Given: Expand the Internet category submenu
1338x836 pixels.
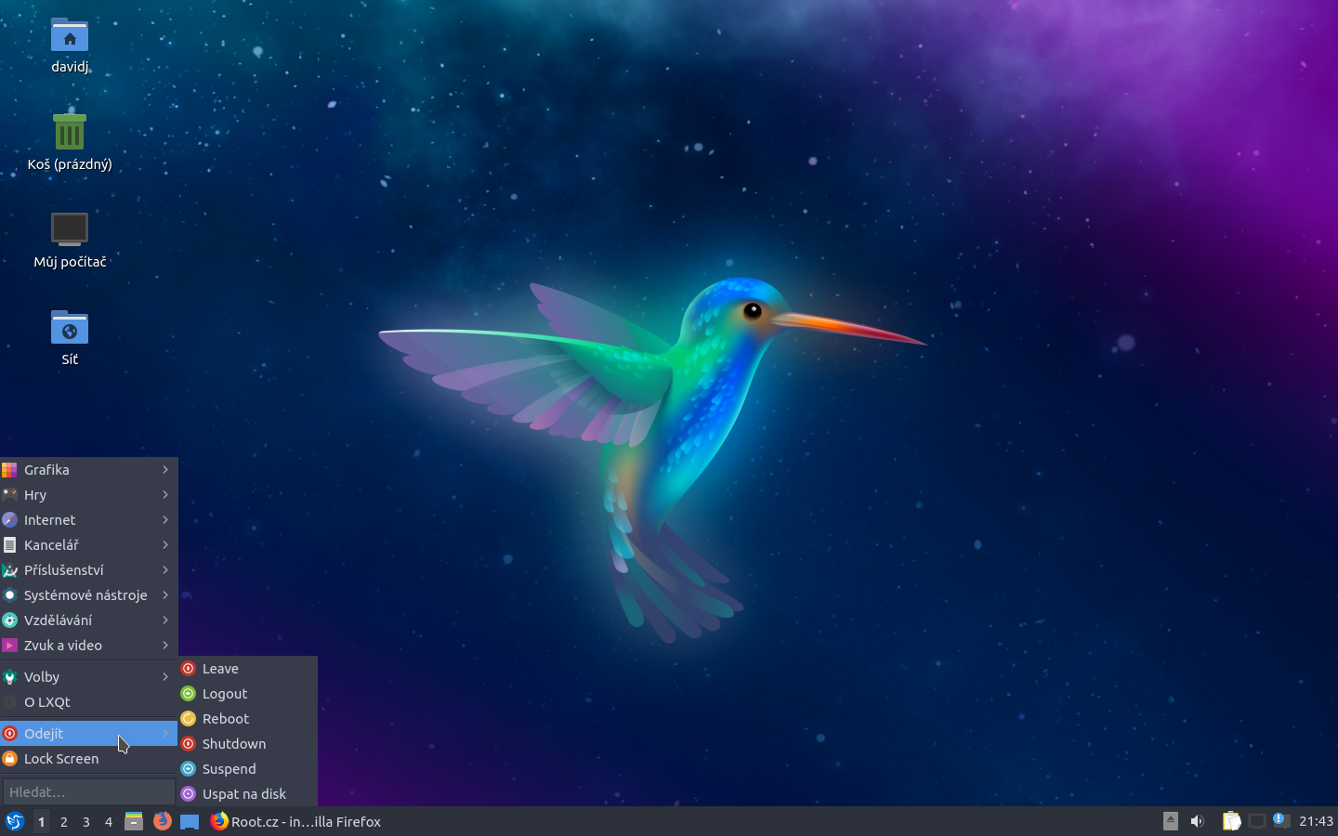Looking at the screenshot, I should 51,520.
